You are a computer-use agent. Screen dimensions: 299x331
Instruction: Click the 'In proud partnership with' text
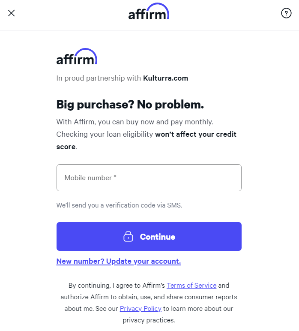coord(99,78)
